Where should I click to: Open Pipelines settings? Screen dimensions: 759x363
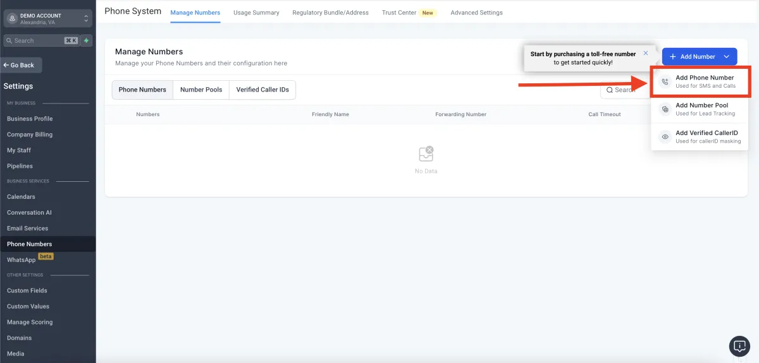pos(20,166)
